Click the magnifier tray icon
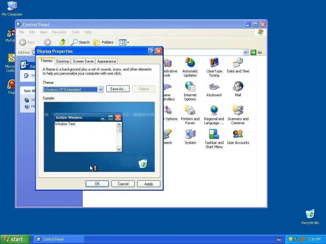 302,239
